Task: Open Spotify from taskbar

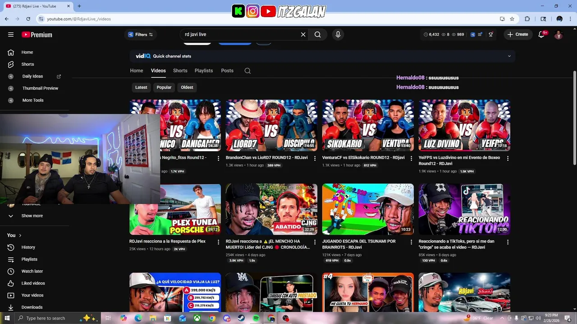Action: point(256,318)
